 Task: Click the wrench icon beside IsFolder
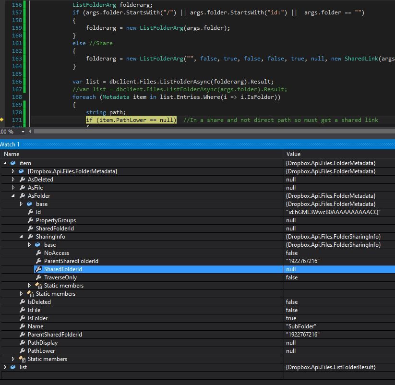tap(22, 318)
